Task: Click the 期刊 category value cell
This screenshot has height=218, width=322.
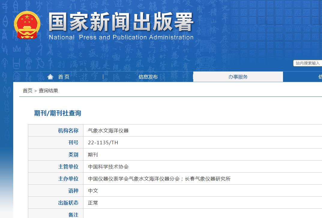Action: (93, 155)
